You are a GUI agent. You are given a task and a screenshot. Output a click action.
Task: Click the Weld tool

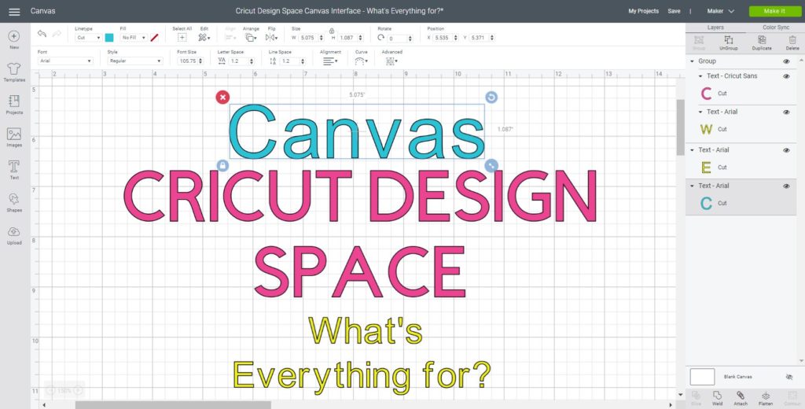point(717,398)
